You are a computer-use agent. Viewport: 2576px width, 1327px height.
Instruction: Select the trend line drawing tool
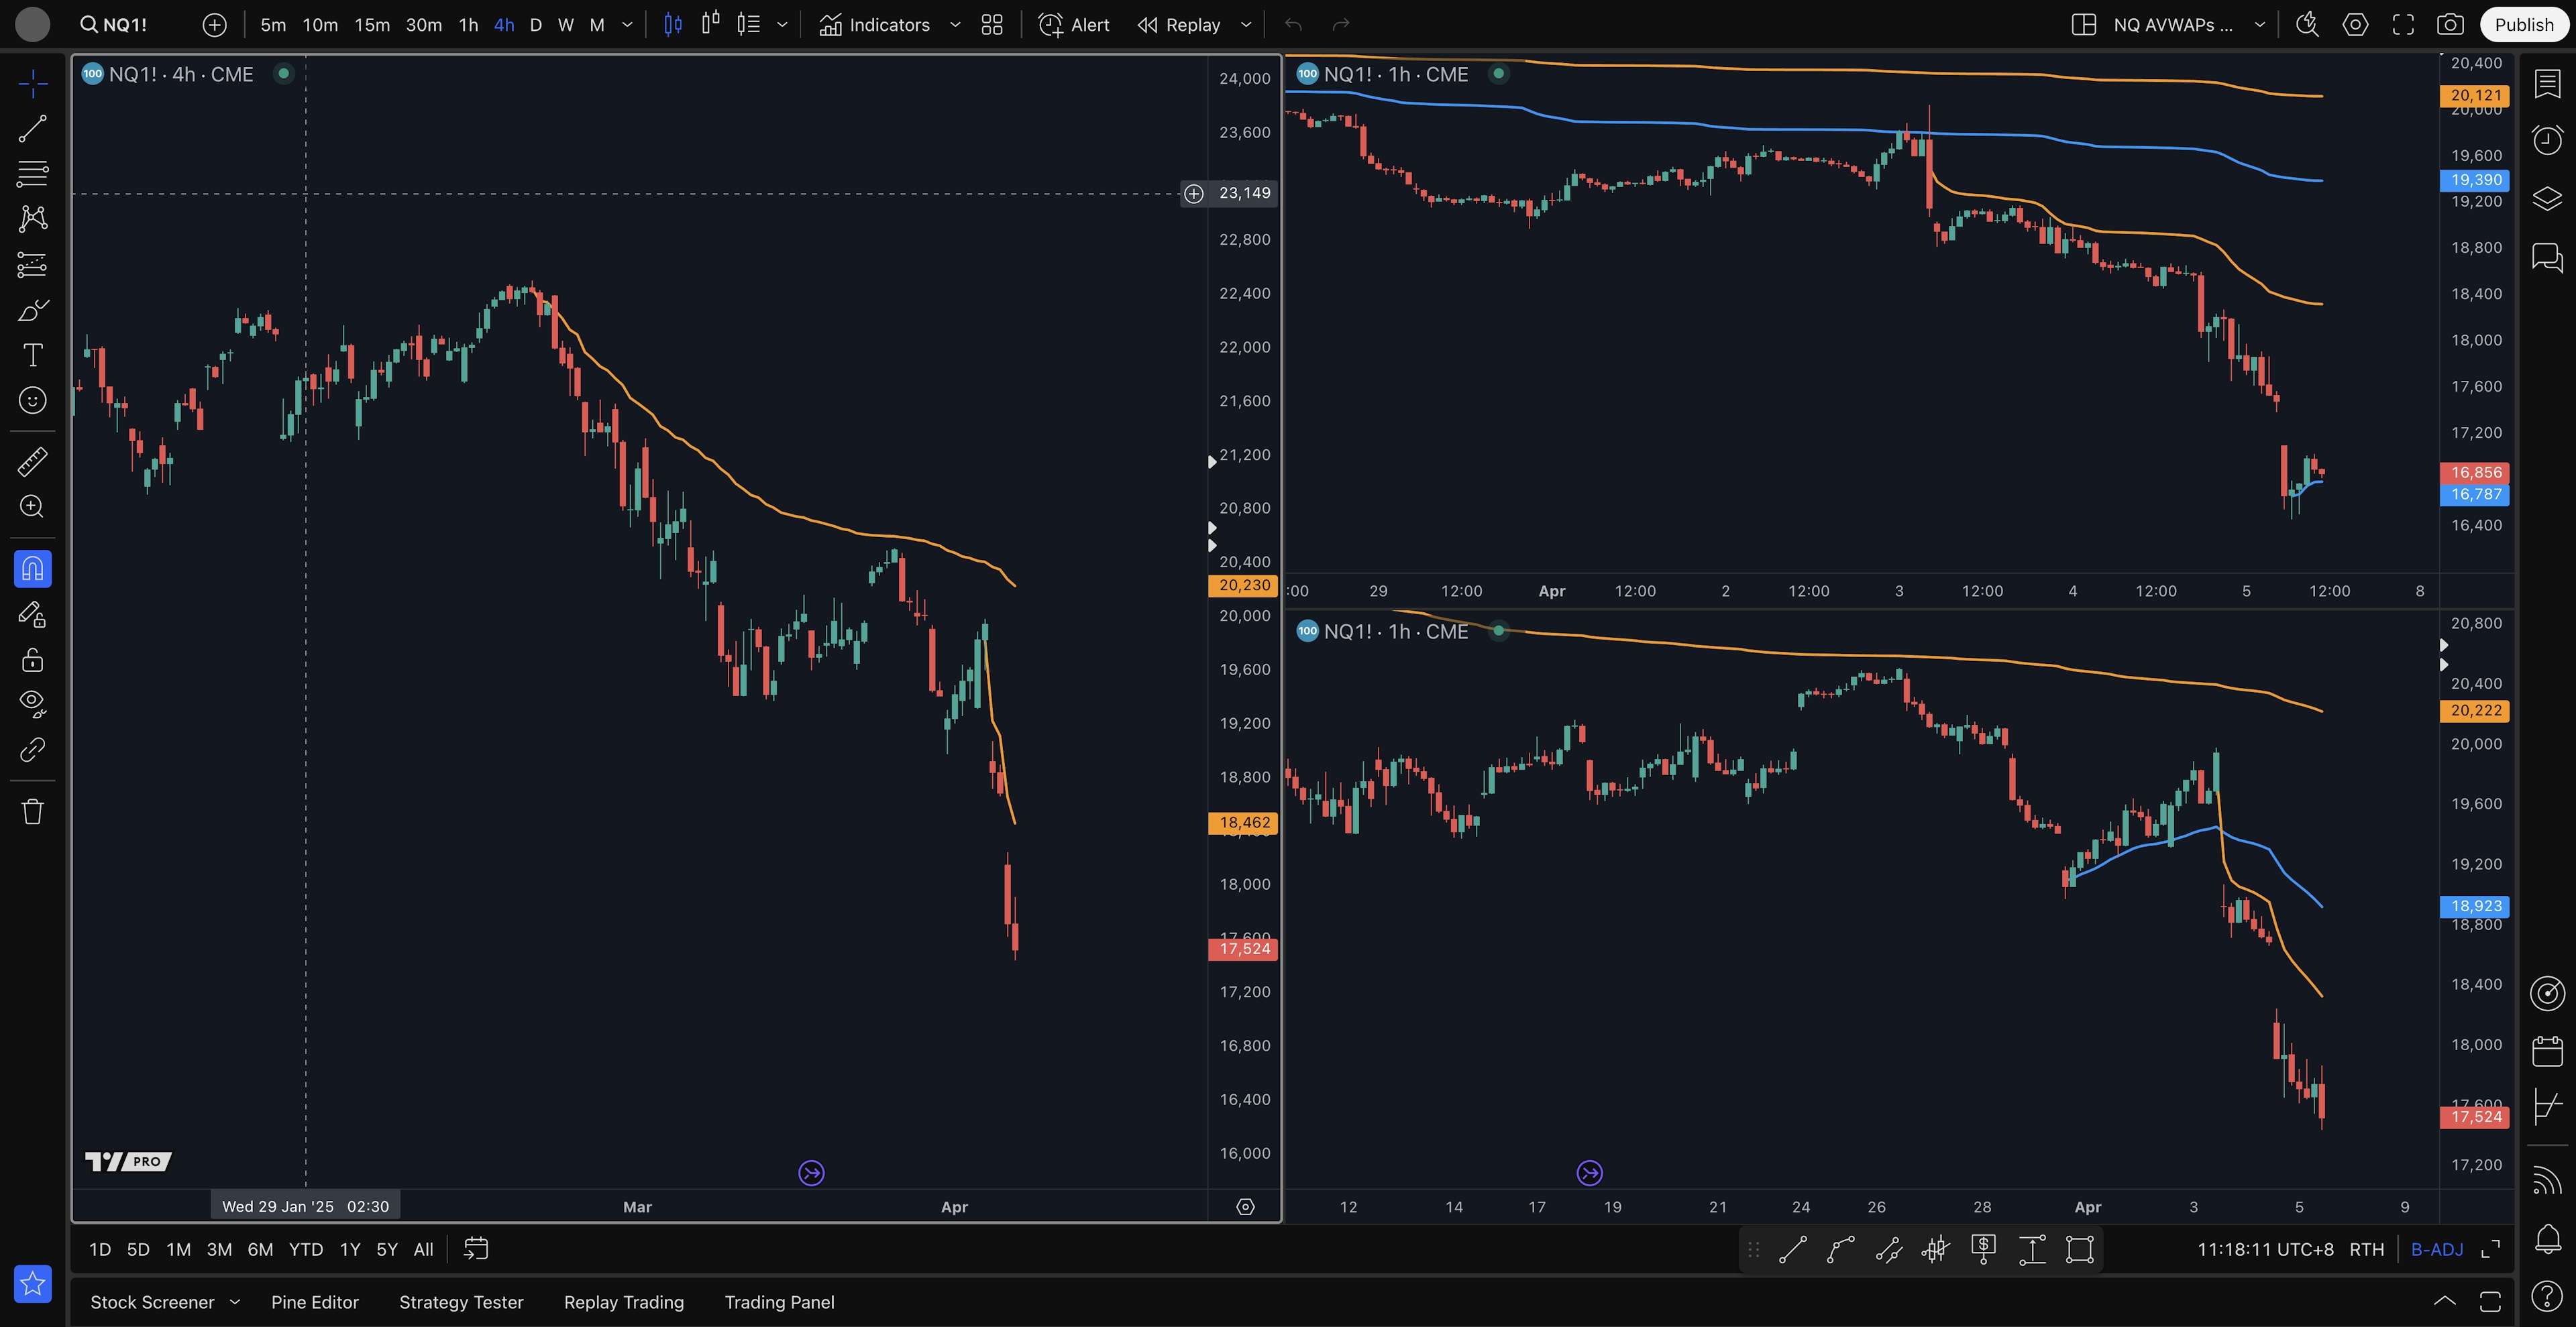point(32,129)
